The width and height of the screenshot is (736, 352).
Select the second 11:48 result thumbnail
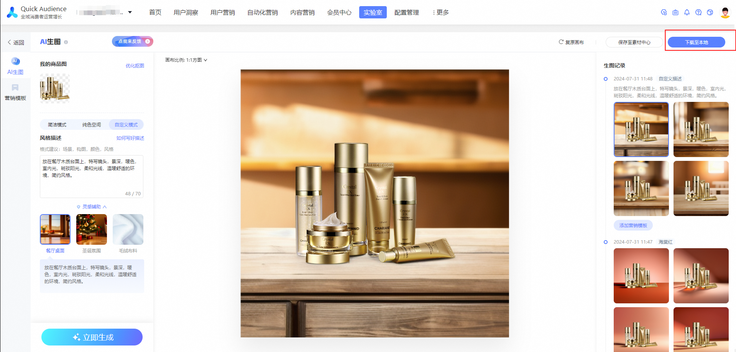tap(701, 129)
